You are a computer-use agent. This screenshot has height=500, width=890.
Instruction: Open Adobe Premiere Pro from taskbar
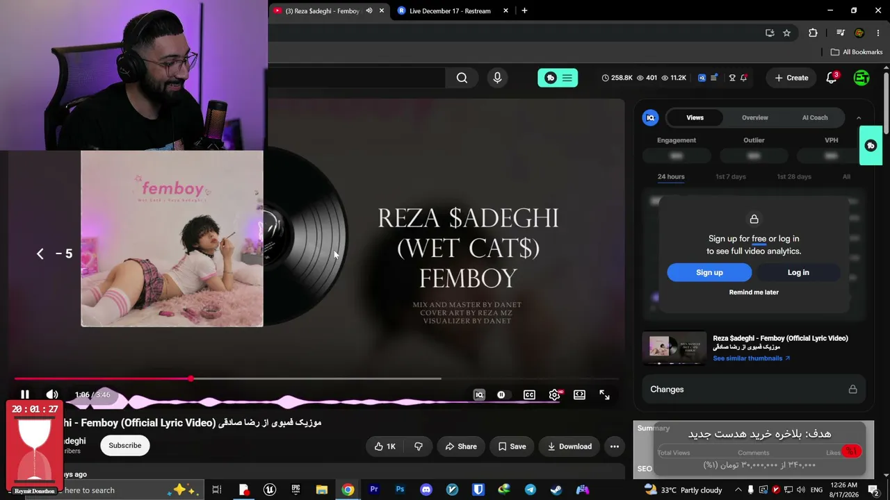[374, 490]
